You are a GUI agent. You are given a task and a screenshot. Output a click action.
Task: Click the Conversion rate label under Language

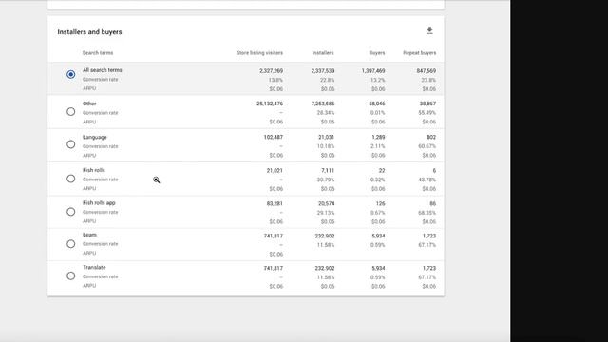point(100,146)
